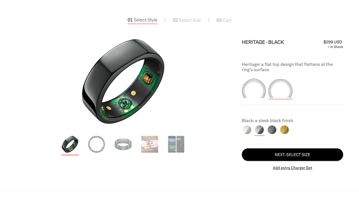This screenshot has width=359, height=202.
Task: Select the Balance rounded ring shape icon
Action: (254, 88)
